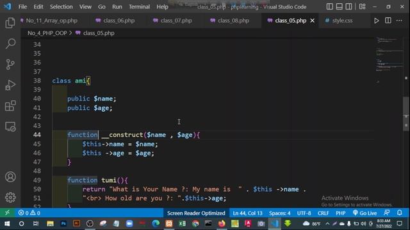The image size is (410, 230).
Task: Open the Remote Explorer view
Action: (10, 126)
